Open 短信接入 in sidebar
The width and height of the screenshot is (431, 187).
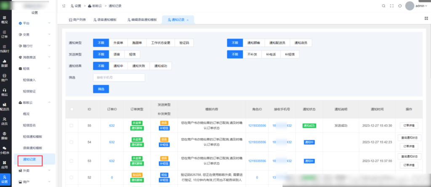pos(29,80)
